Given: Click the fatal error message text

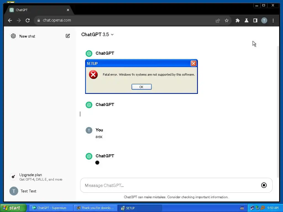Looking at the screenshot, I should point(149,75).
